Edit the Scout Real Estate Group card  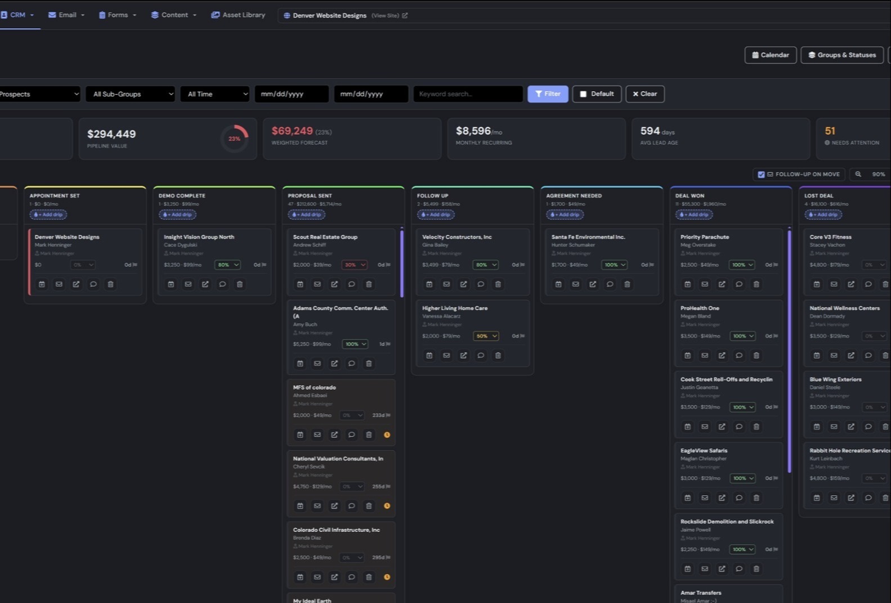(334, 284)
